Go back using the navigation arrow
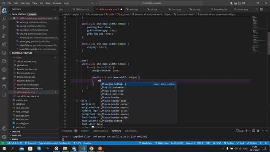The image size is (270, 152). coord(92,3)
